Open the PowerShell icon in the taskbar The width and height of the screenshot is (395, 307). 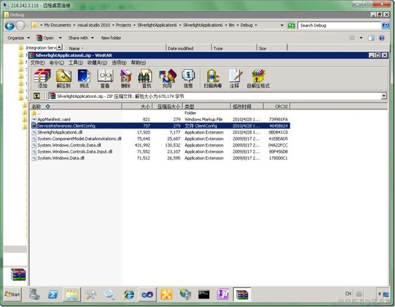53,294
